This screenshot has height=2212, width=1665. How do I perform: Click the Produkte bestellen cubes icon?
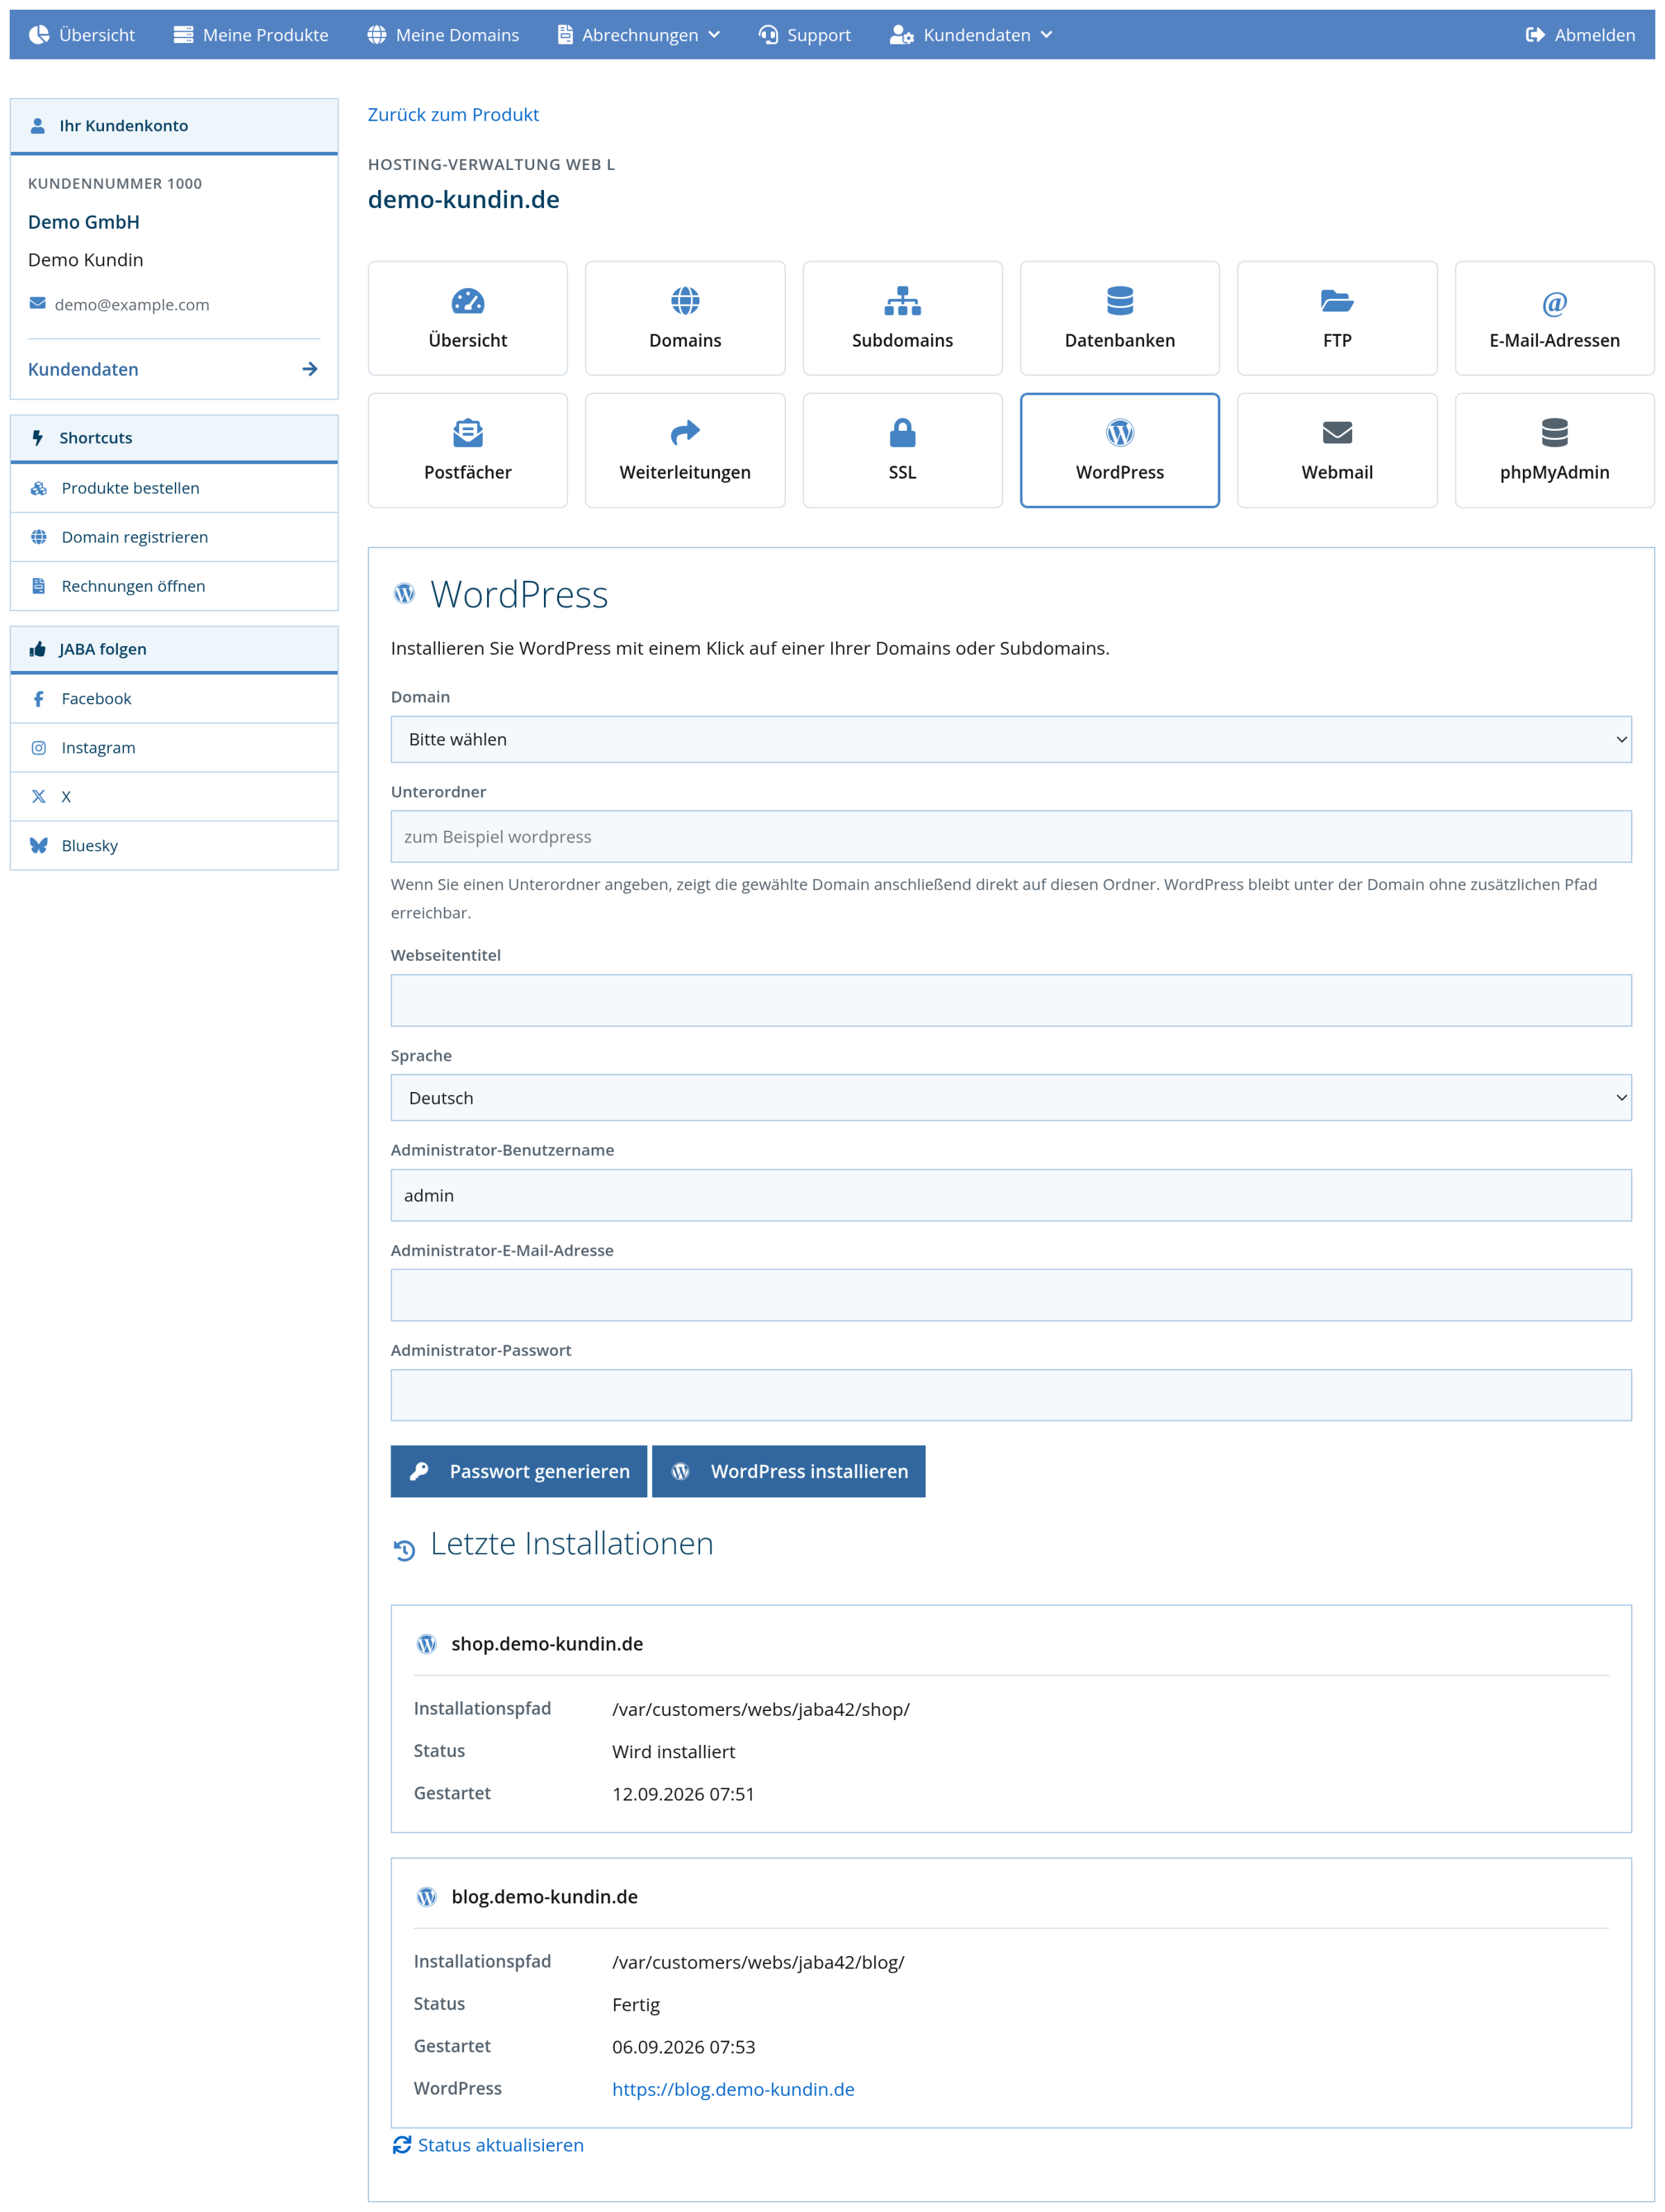38,488
